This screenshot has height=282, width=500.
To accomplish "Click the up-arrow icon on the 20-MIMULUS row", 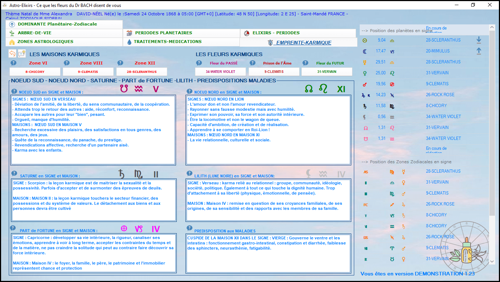I will click(479, 51).
